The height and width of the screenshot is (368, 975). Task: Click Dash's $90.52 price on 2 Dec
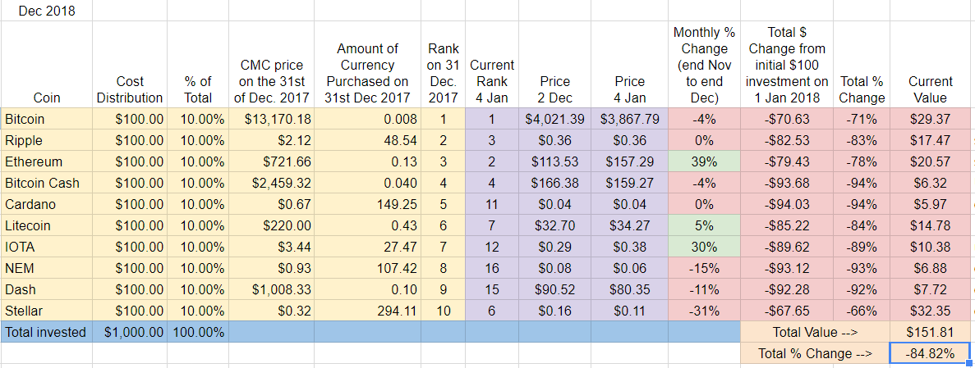pyautogui.click(x=554, y=289)
